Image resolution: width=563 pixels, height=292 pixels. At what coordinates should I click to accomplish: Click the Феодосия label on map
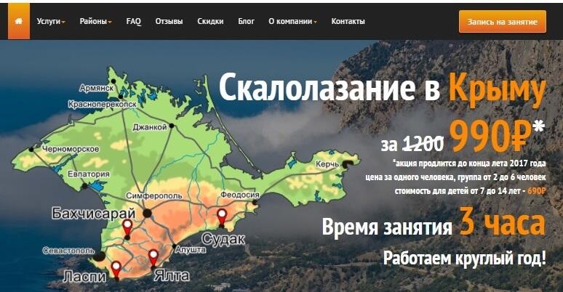pos(240,195)
